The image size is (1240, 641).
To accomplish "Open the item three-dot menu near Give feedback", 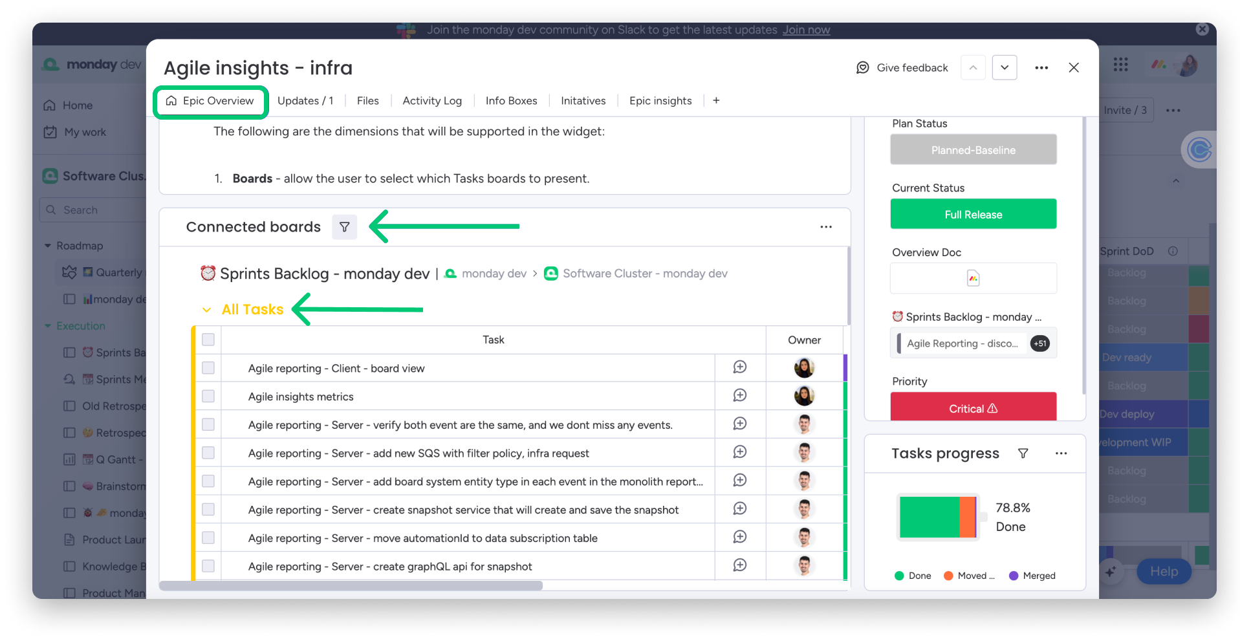I will (x=1041, y=68).
